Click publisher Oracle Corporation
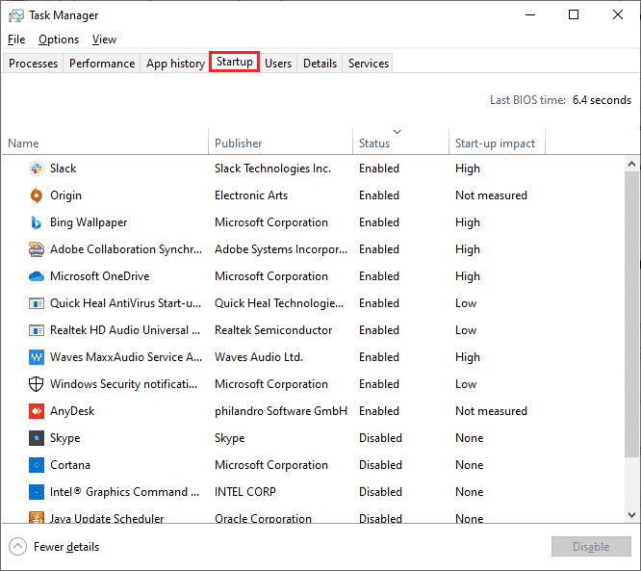The image size is (641, 571). [x=263, y=518]
